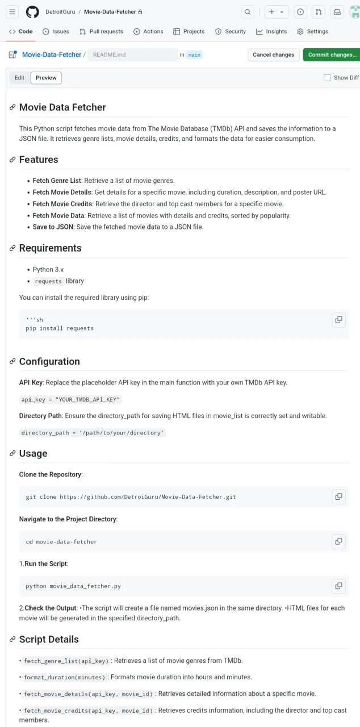Open pull requests icon in top header
The image size is (360, 727).
click(x=319, y=12)
